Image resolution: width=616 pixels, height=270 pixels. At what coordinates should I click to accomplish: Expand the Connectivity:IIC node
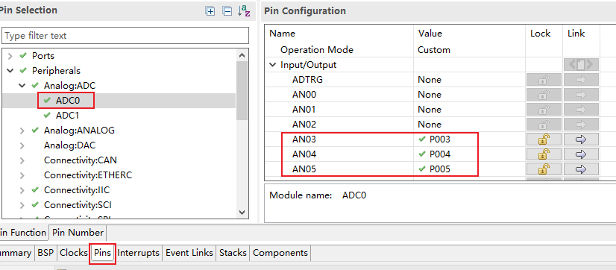(x=22, y=190)
